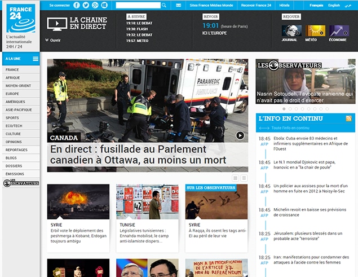358x277 pixels.
Task: Select the fifth carousel dot
Action: 308,109
